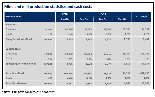The image size is (155, 97).
Task: Select the TONNES MINED header cell
Action: [30, 17]
